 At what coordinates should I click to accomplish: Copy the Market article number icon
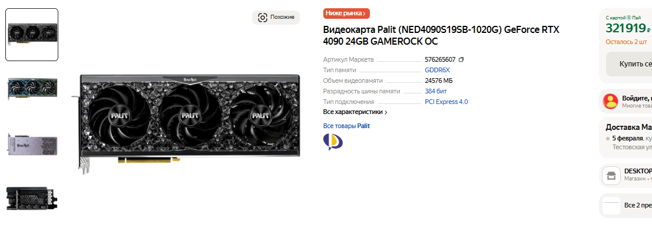pyautogui.click(x=461, y=60)
